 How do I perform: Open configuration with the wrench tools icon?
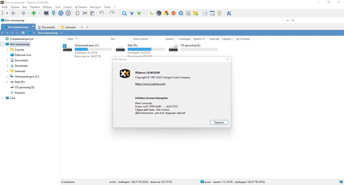tap(229, 13)
